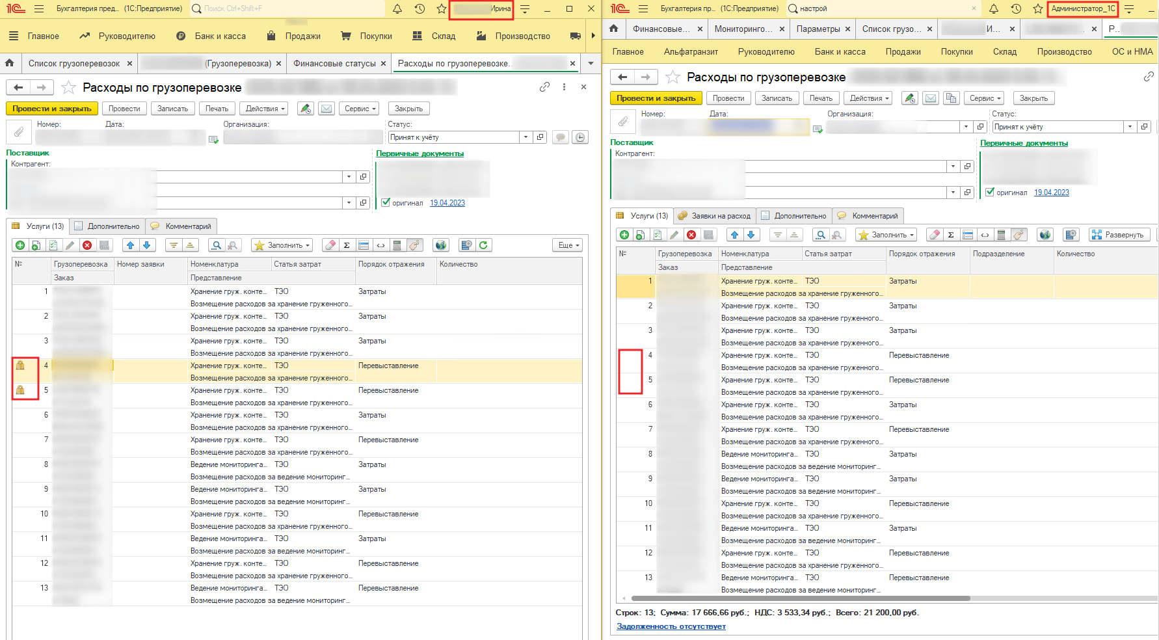Open the Финансовые статусы tab in the left window

(334, 63)
